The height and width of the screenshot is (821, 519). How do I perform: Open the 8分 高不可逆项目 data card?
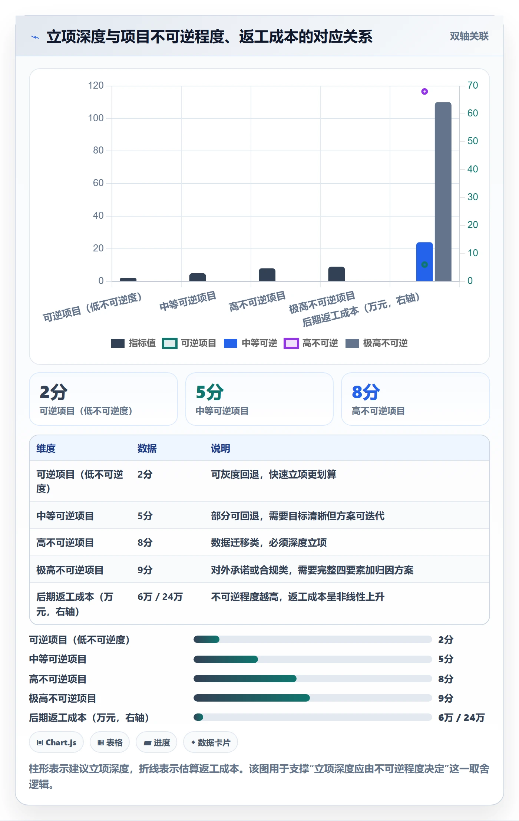tap(416, 399)
